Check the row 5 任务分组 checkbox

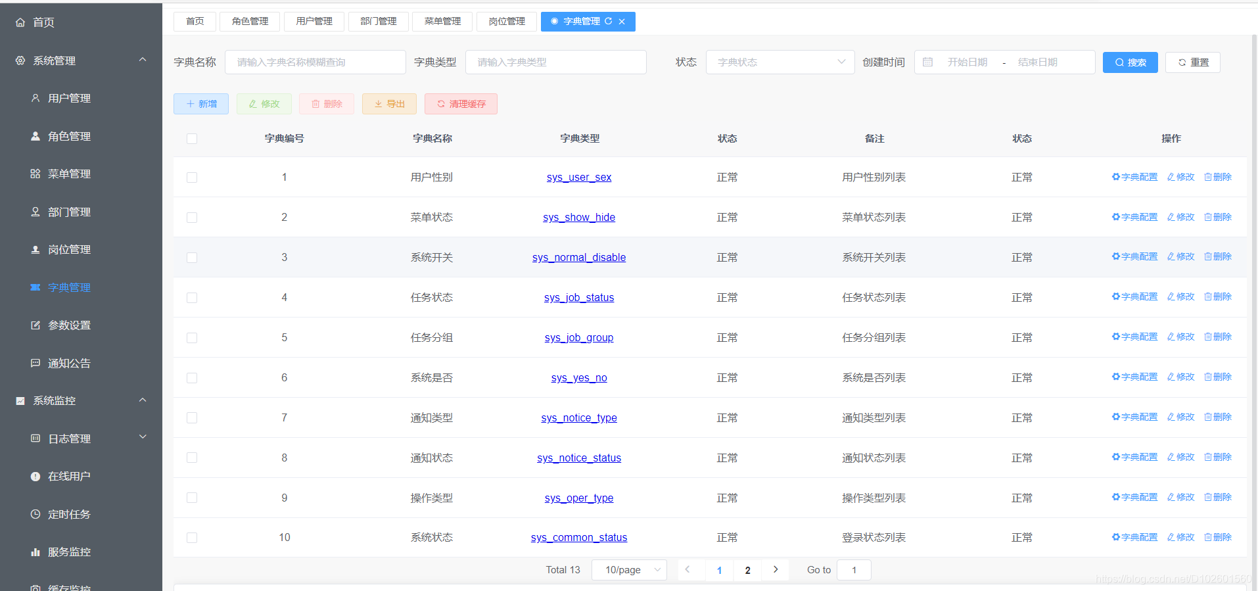pos(192,338)
